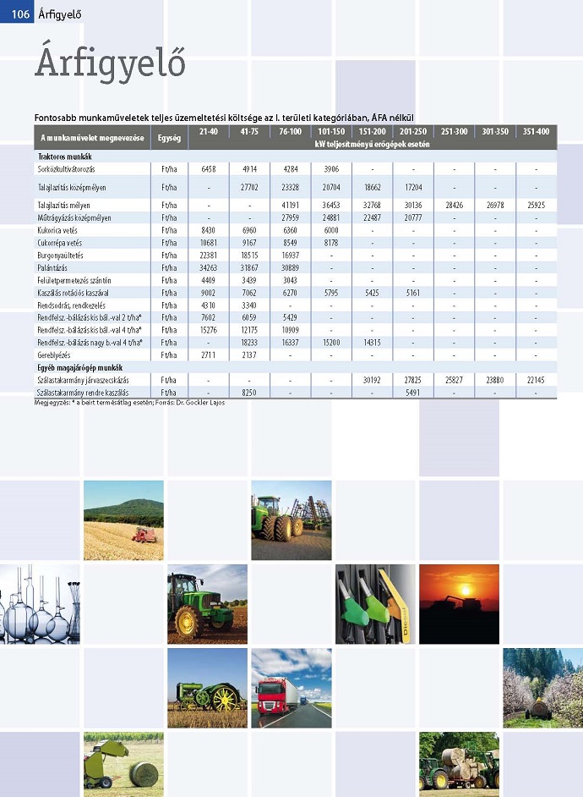583x797 pixels.
Task: Click the Palántázás row label
Action: pos(52,268)
